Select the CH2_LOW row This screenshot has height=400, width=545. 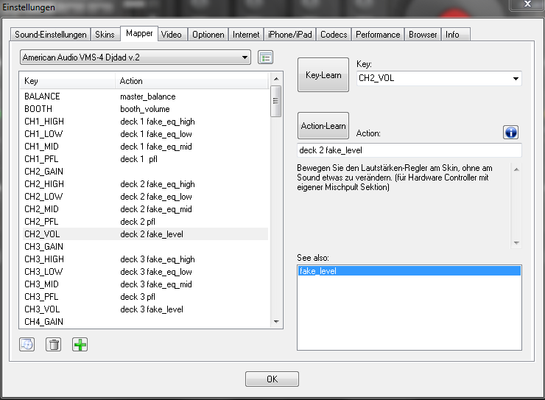point(145,197)
